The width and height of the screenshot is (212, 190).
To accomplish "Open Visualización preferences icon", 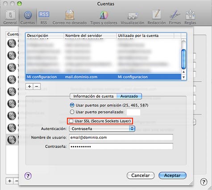I will pos(133,17).
